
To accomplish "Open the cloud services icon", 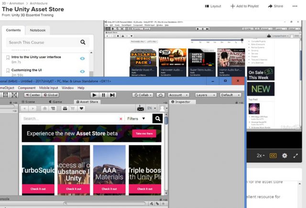I will (161, 95).
